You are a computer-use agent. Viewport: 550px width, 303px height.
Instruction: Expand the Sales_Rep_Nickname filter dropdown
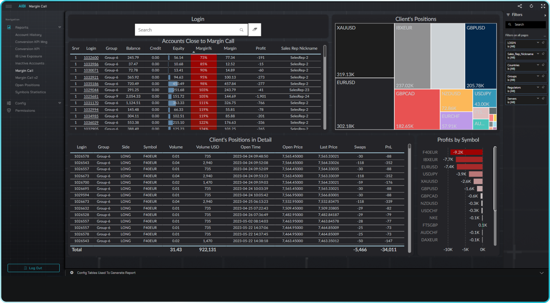coord(538,54)
